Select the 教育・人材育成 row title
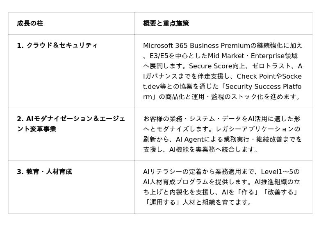Image resolution: width=328 pixels, height=226 pixels. (44, 172)
